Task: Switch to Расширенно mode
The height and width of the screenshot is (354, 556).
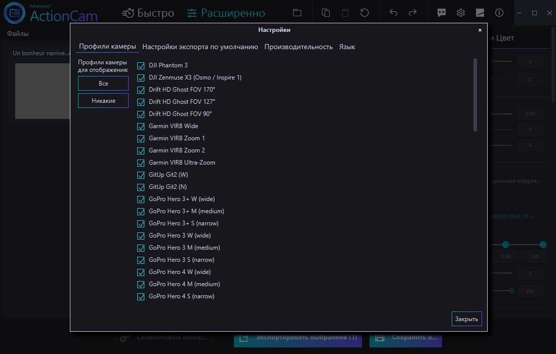Action: click(x=226, y=13)
